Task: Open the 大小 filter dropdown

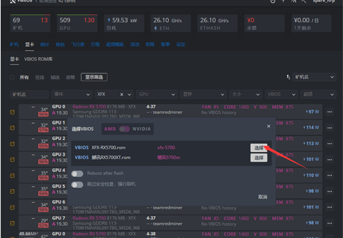Action: pos(246,94)
